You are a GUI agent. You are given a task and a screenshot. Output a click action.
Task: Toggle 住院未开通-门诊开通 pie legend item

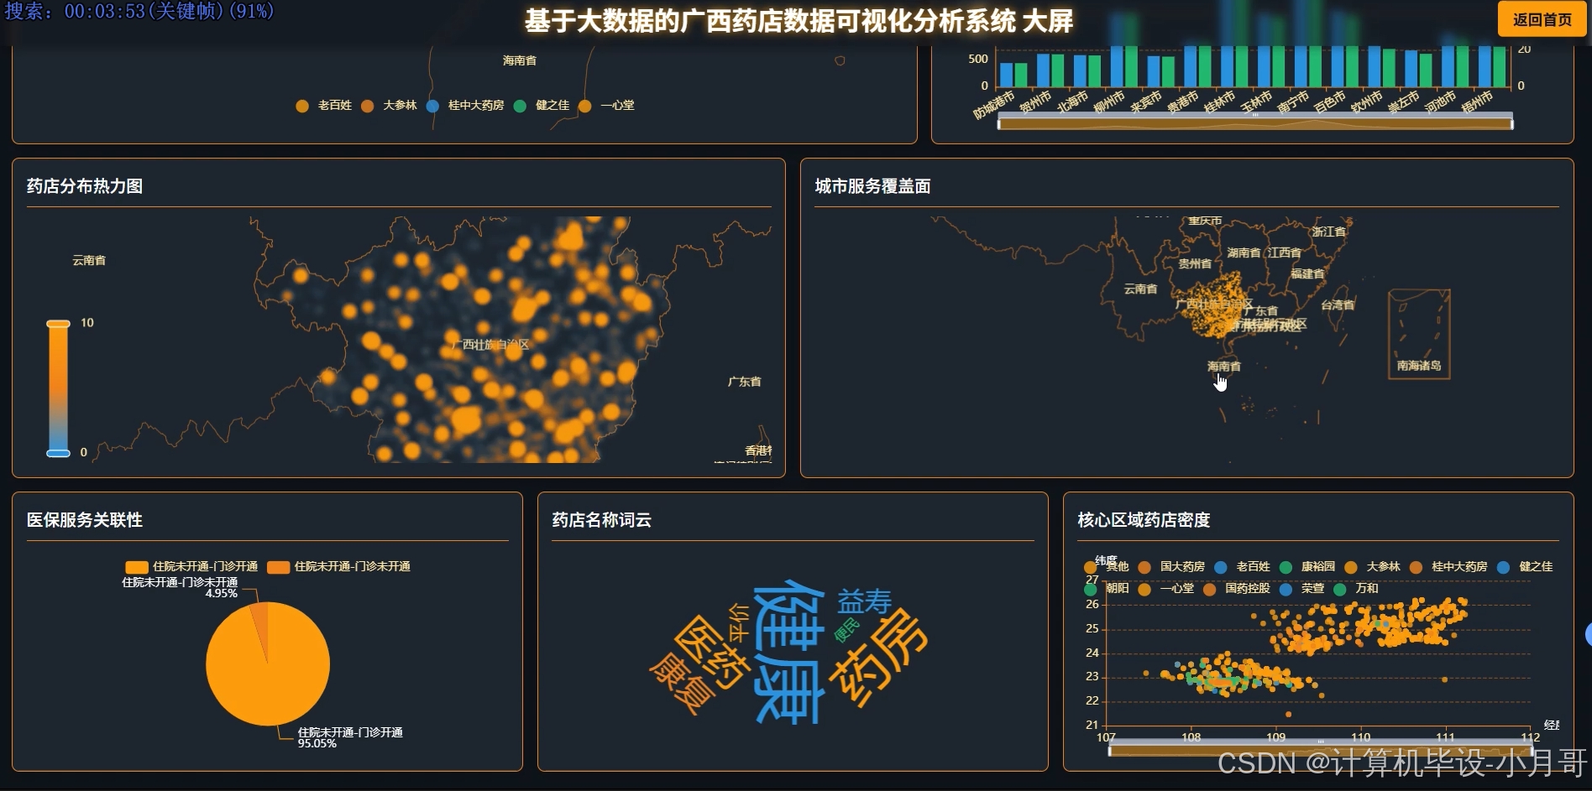tap(191, 567)
